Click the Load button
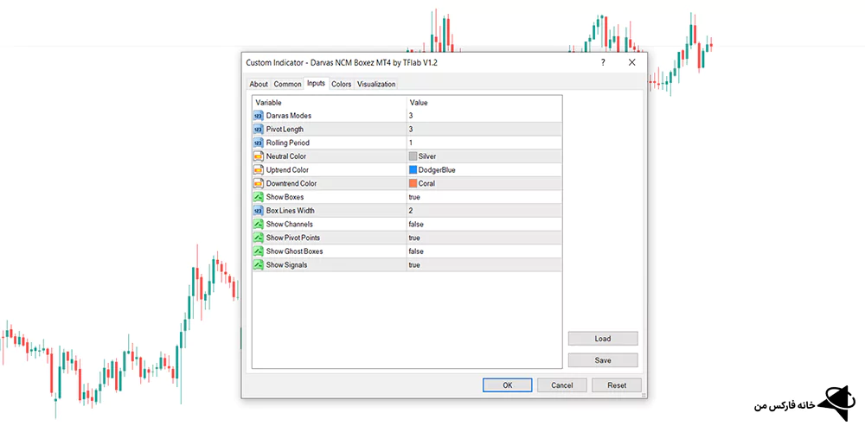 click(x=603, y=339)
